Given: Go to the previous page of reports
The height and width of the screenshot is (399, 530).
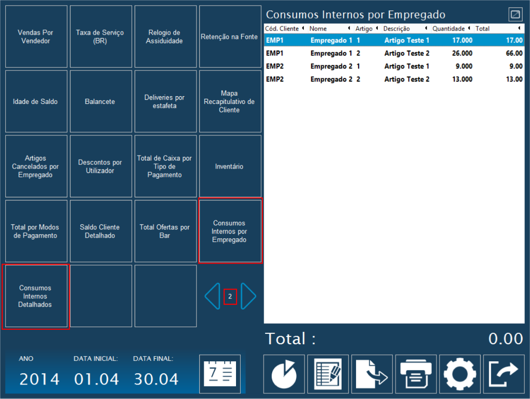Looking at the screenshot, I should coord(212,296).
